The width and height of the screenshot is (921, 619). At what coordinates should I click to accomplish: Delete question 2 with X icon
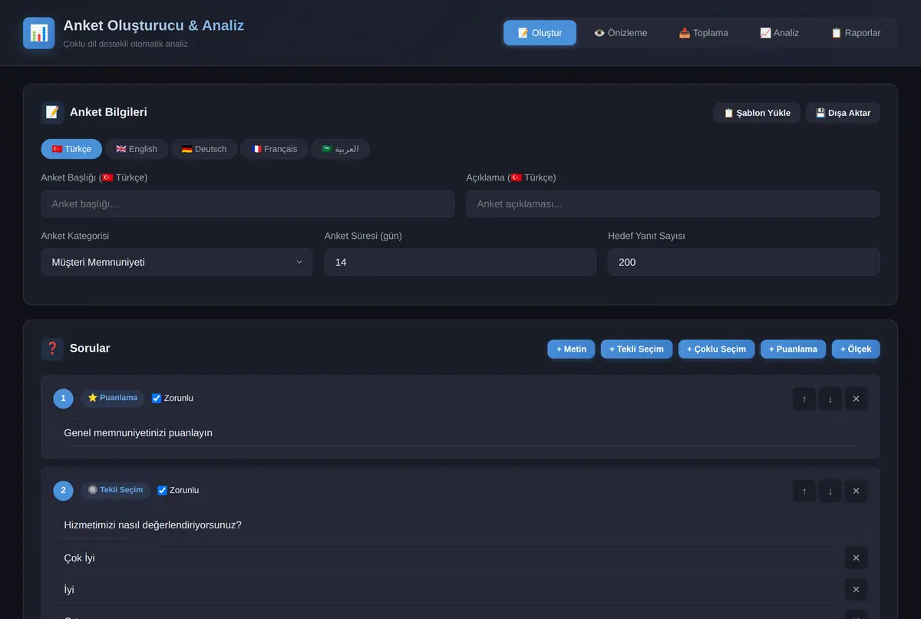[x=857, y=491]
